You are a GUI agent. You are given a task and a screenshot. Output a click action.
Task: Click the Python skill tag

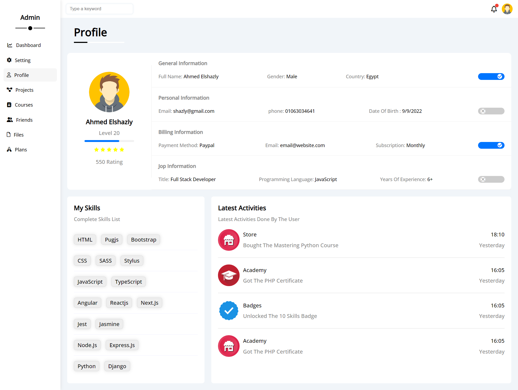tap(86, 366)
